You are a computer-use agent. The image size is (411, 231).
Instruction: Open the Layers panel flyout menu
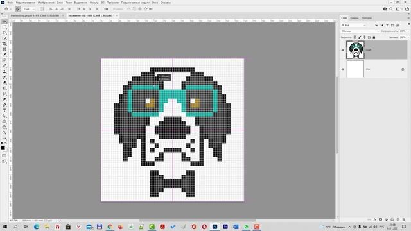pyautogui.click(x=408, y=18)
